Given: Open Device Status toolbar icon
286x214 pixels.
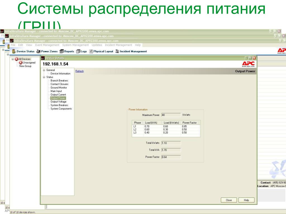Looking at the screenshot, I should 14,51.
